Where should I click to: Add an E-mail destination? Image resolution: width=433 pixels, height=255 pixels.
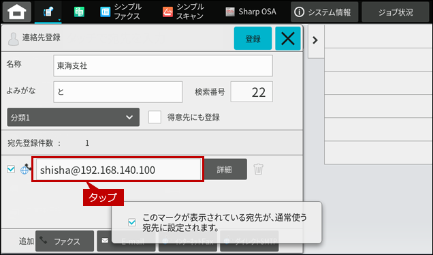tap(126, 241)
